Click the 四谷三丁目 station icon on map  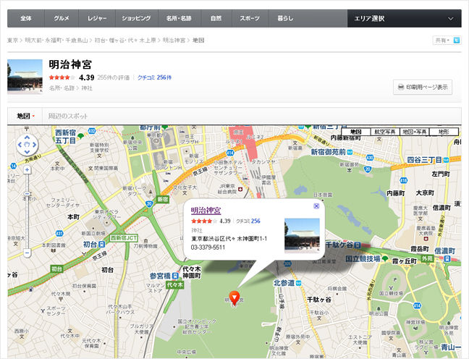pos(446,160)
